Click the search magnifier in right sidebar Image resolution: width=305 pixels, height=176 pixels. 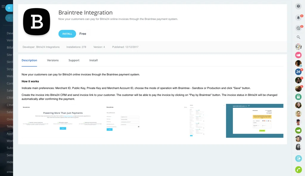click(298, 37)
